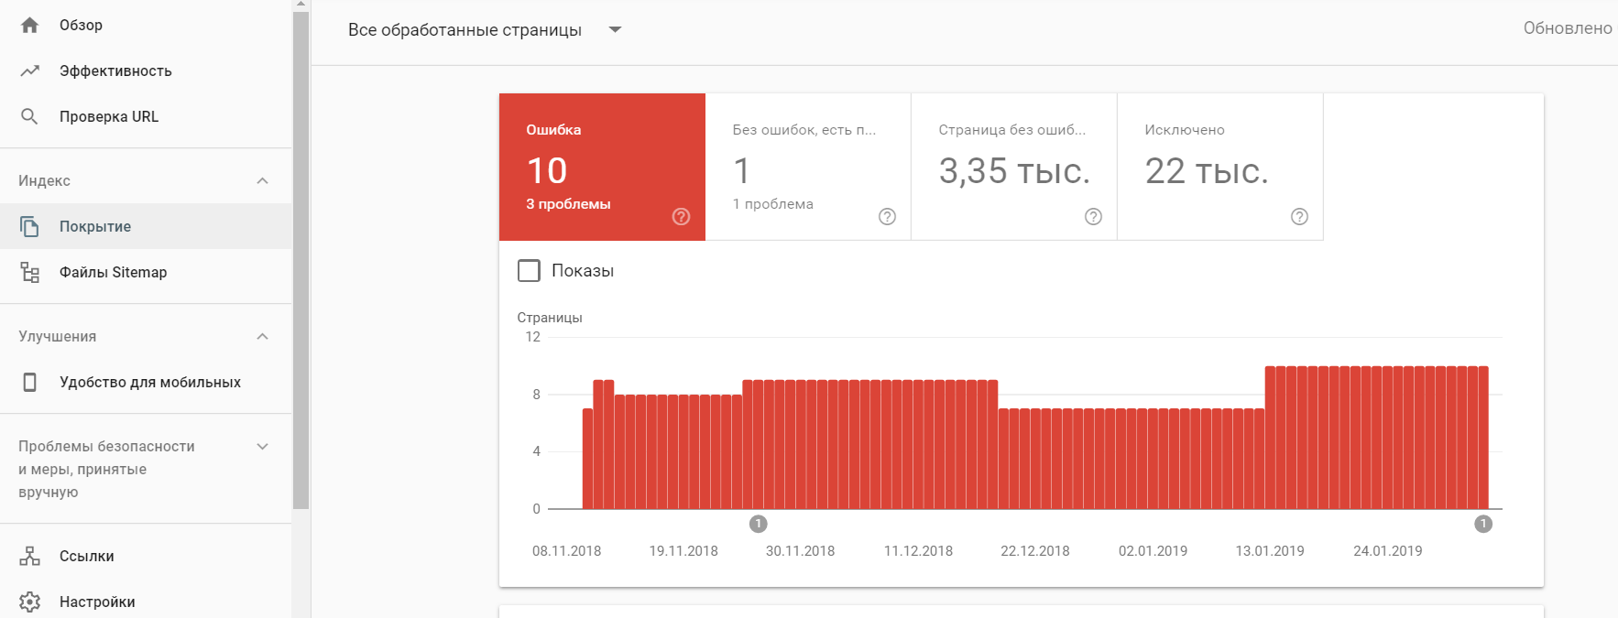
Task: Open Эффективность via its trend icon
Action: 29,70
